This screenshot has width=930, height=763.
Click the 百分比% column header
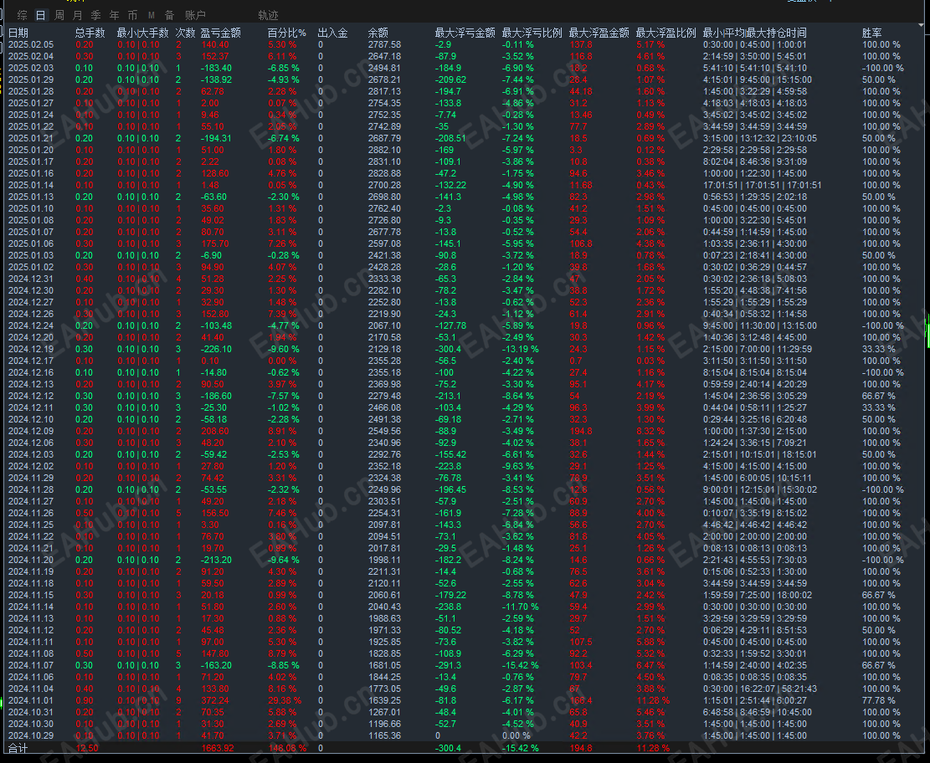(287, 33)
